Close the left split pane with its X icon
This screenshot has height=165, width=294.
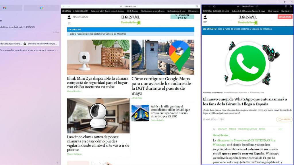point(197,6)
